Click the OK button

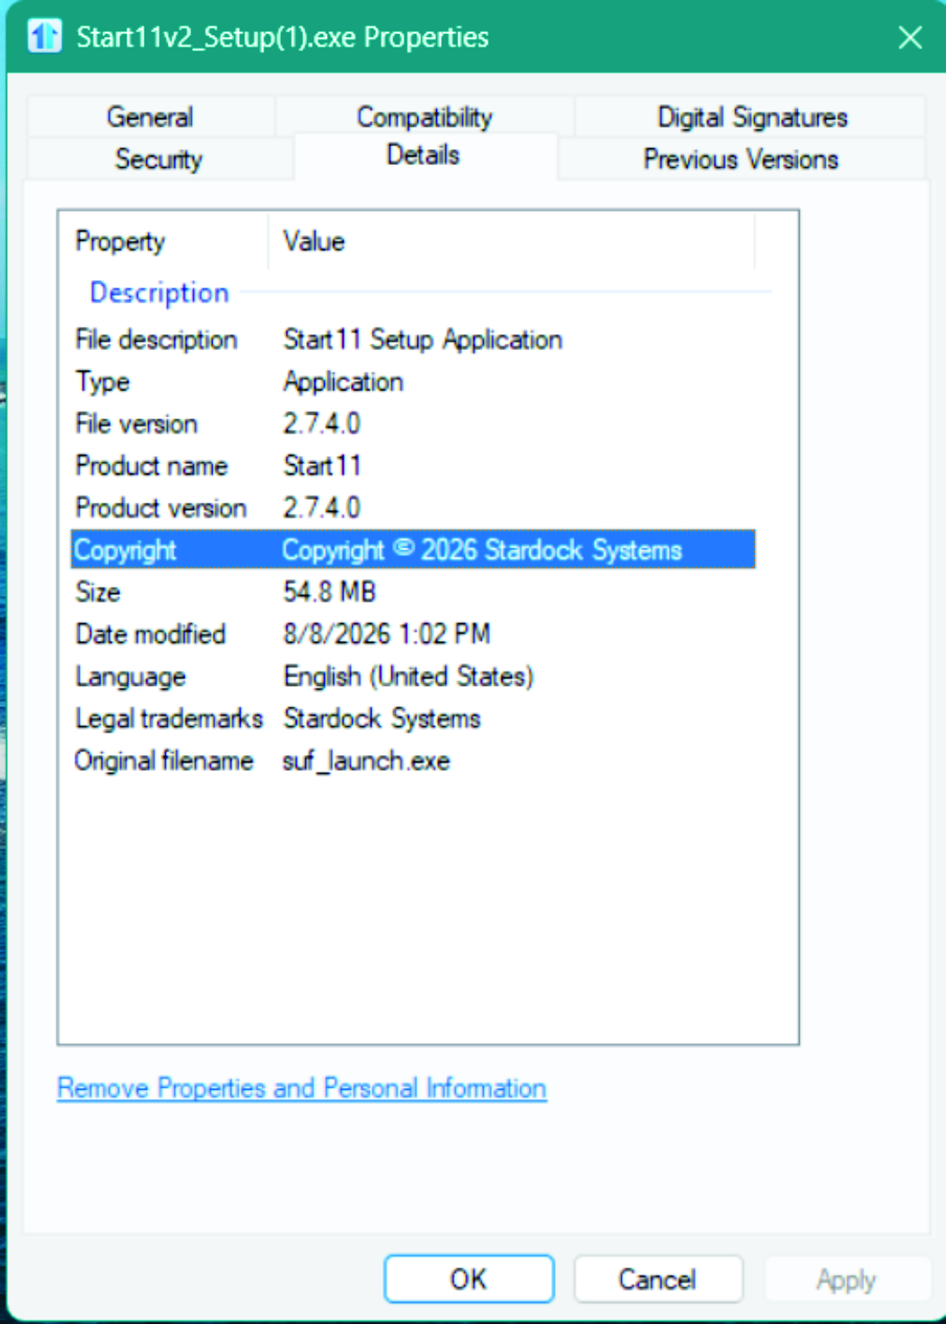coord(469,1278)
